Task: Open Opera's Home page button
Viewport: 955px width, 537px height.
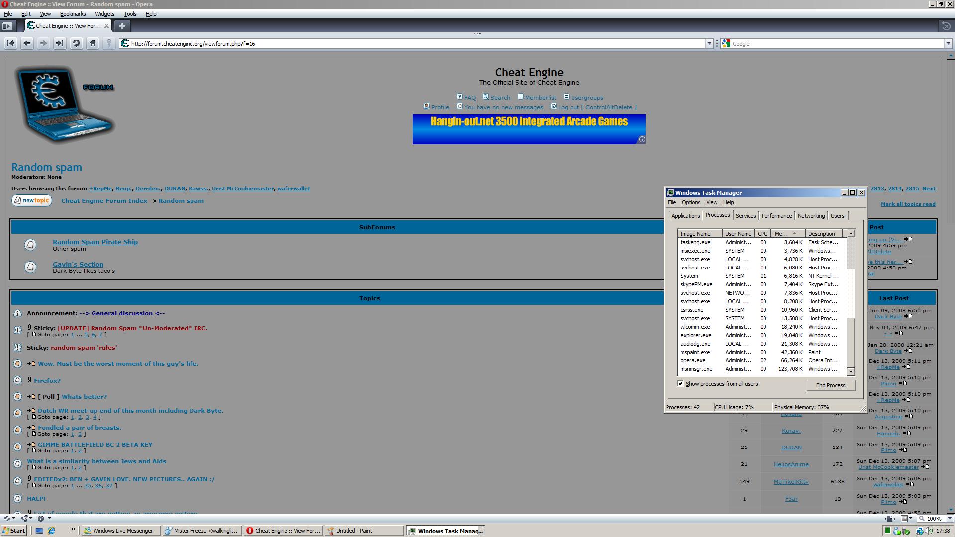Action: tap(93, 43)
